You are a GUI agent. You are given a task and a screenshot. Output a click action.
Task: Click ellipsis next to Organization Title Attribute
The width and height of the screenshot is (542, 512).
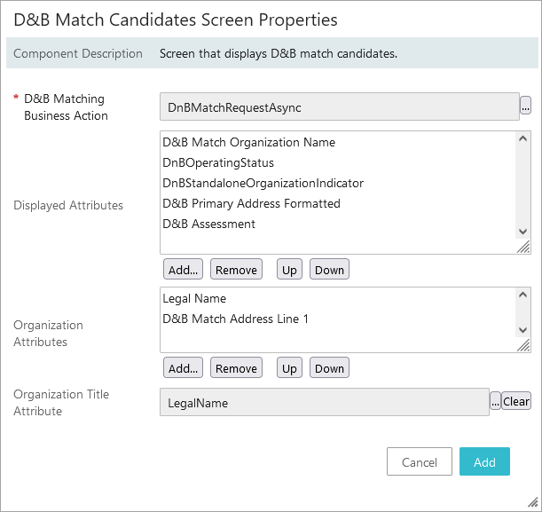click(495, 402)
